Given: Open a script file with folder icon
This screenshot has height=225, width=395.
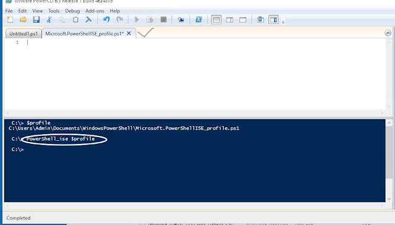Looking at the screenshot, I should (x=23, y=20).
